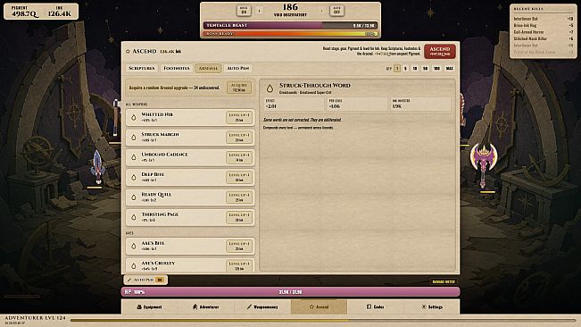
Task: Level up Ready Quill
Action: (239, 197)
